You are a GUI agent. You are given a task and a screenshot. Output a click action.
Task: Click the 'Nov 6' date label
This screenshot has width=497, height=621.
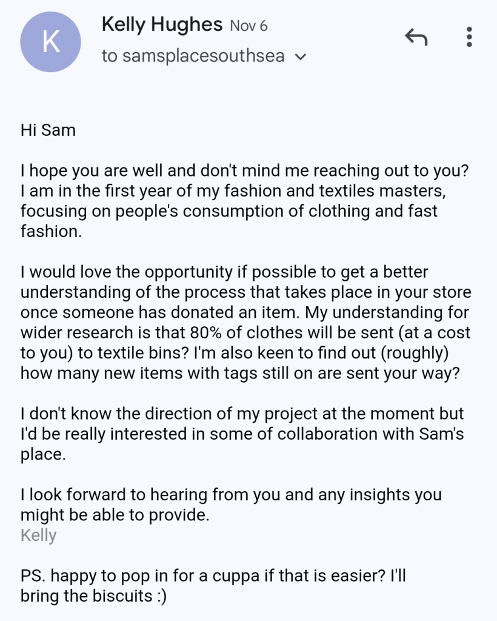(x=248, y=26)
